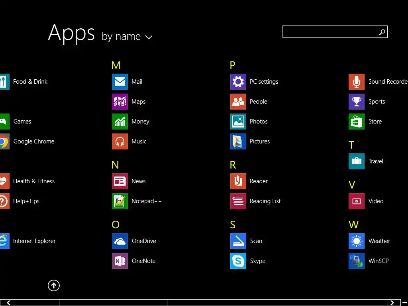Select the O group letter header

click(116, 225)
